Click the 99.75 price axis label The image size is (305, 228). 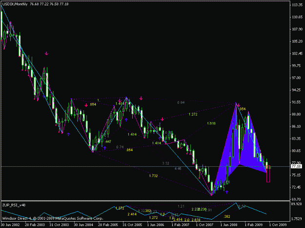tap(296, 66)
